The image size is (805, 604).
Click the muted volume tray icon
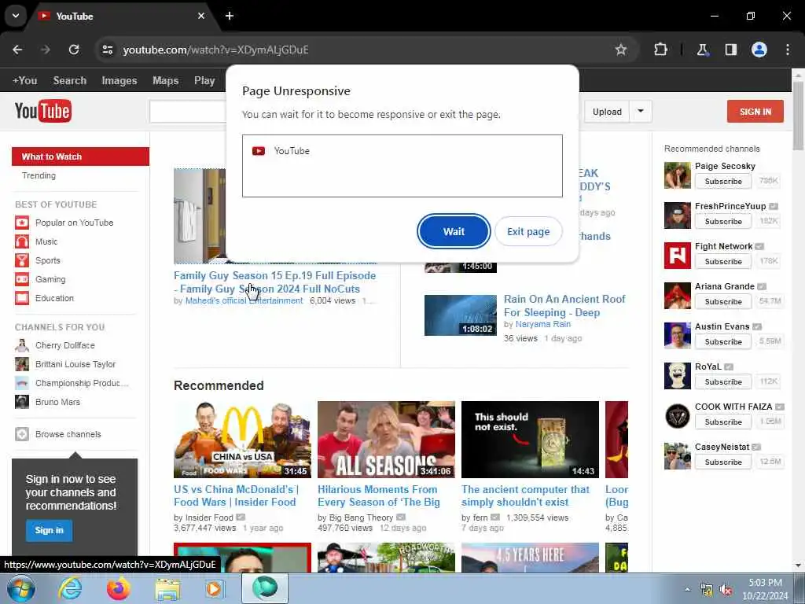(726, 590)
